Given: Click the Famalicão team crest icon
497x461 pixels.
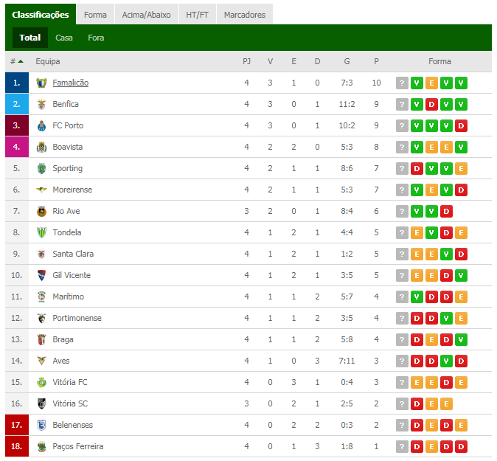Looking at the screenshot, I should click(41, 83).
